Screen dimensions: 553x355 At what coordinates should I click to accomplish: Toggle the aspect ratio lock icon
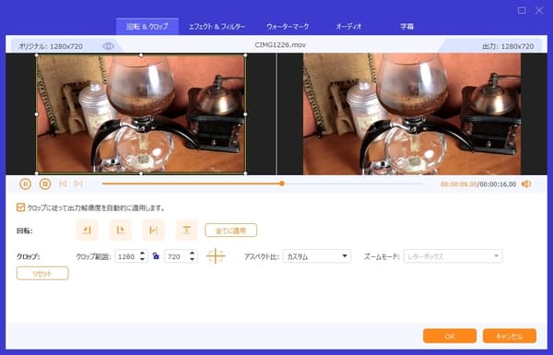click(x=156, y=255)
